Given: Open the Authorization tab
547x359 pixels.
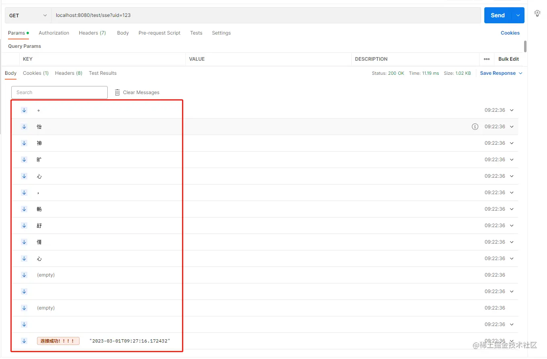Looking at the screenshot, I should [x=54, y=33].
